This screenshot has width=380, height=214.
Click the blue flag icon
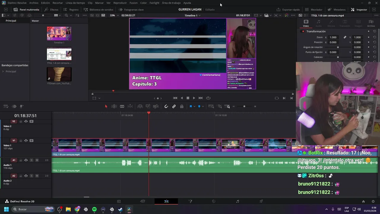(191, 106)
